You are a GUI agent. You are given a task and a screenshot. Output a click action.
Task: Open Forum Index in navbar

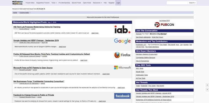click(x=30, y=3)
